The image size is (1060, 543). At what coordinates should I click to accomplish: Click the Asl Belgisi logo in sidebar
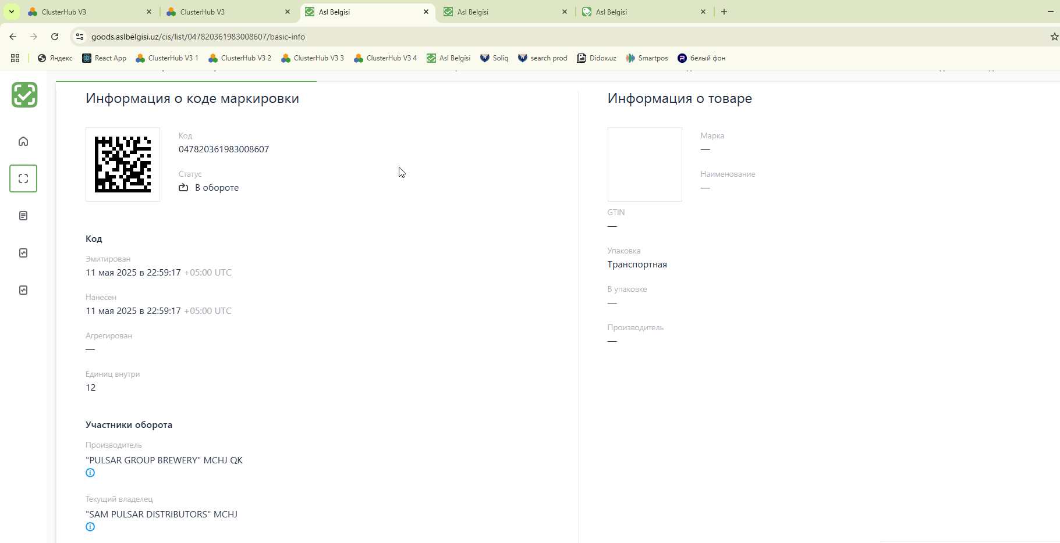click(24, 95)
